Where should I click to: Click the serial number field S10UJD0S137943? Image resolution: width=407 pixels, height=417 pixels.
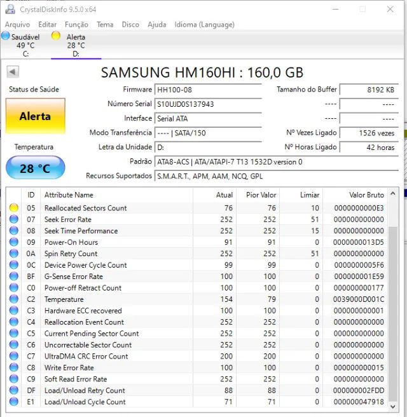point(208,104)
